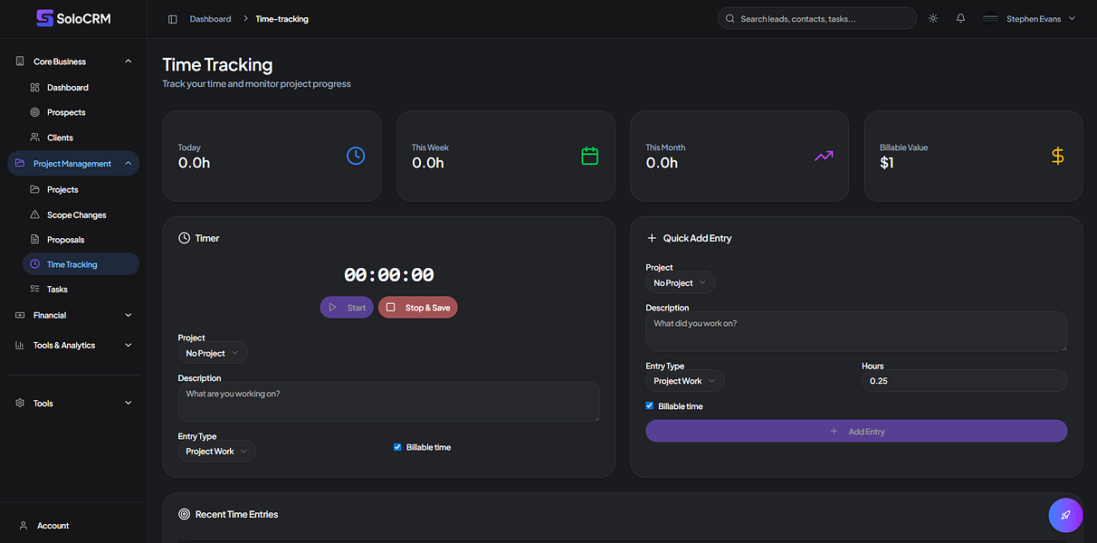Viewport: 1097px width, 543px height.
Task: Expand the Financial section chevron
Action: 128,315
